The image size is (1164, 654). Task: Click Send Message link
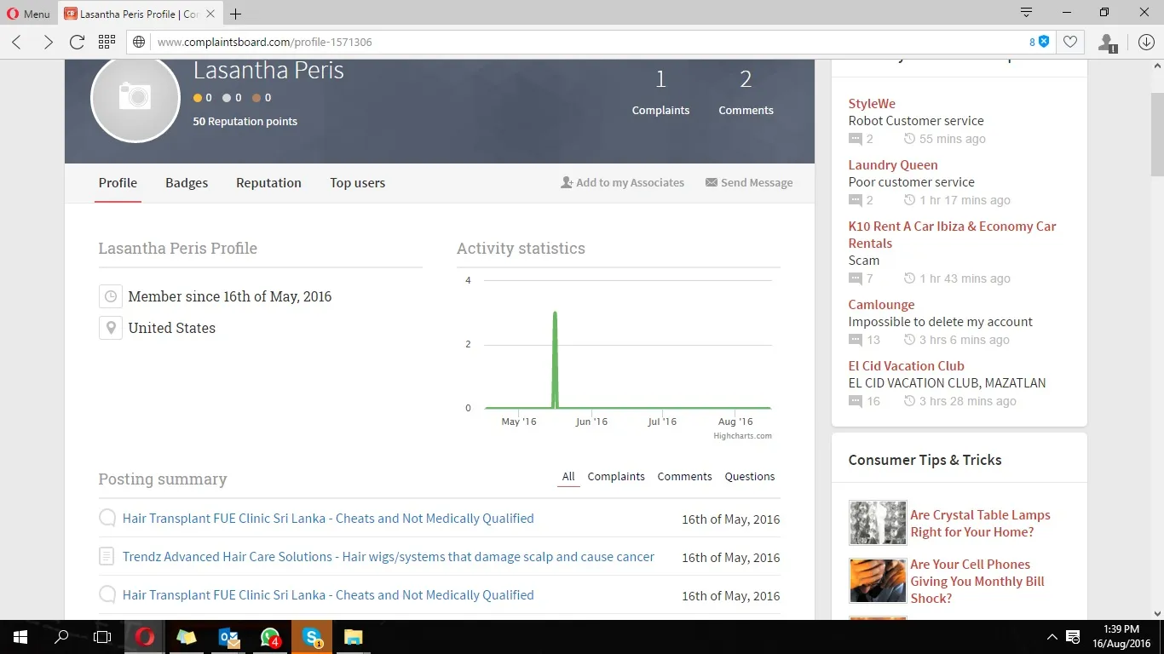pos(749,182)
